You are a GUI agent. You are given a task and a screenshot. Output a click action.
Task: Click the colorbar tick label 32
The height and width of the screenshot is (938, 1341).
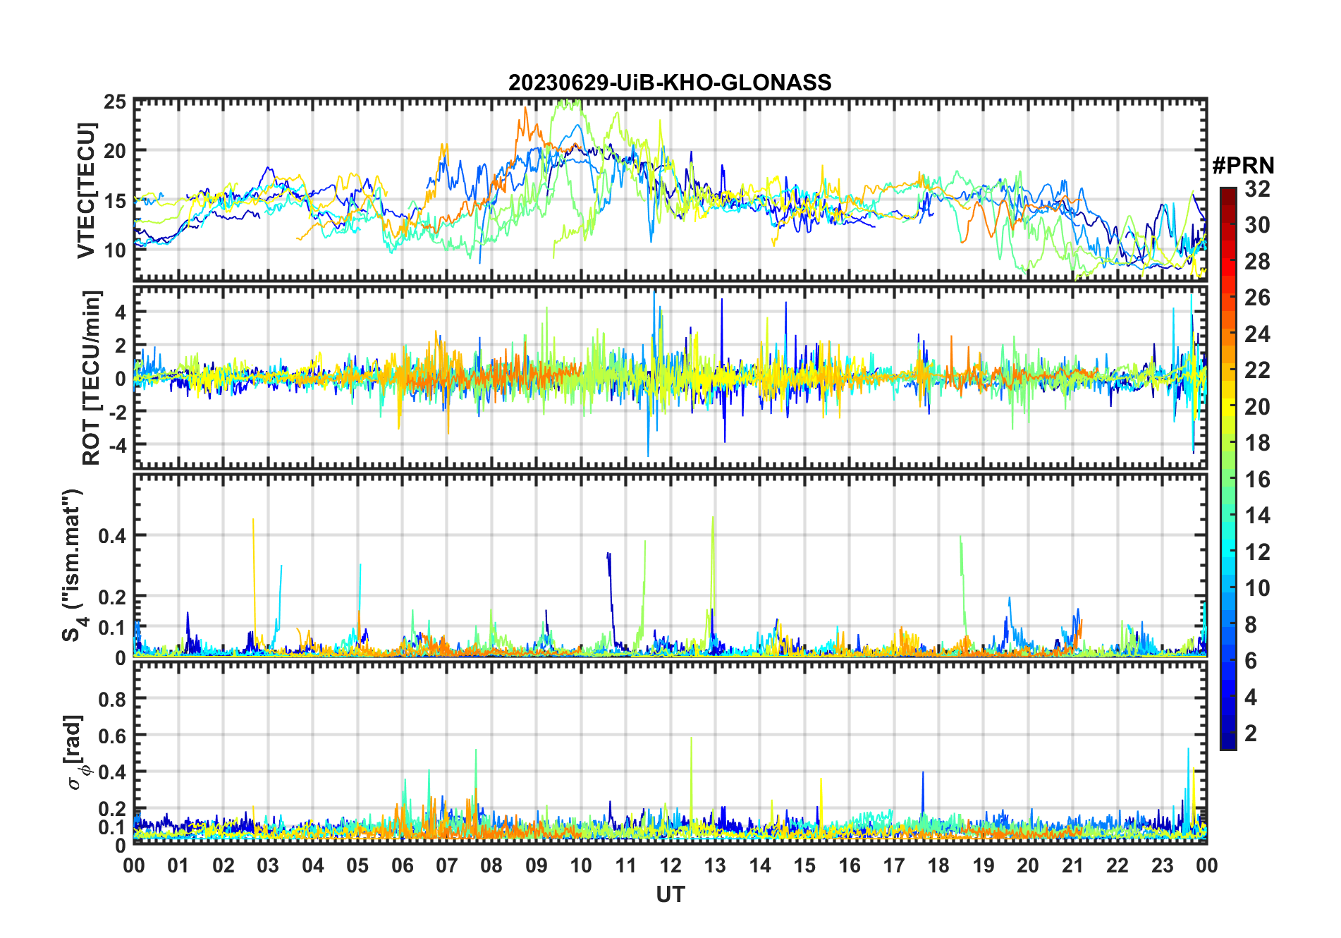1256,189
